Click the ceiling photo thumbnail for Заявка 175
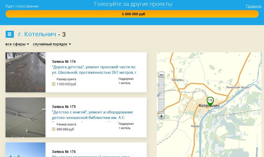This screenshot has width=264, height=157. [x=26, y=117]
